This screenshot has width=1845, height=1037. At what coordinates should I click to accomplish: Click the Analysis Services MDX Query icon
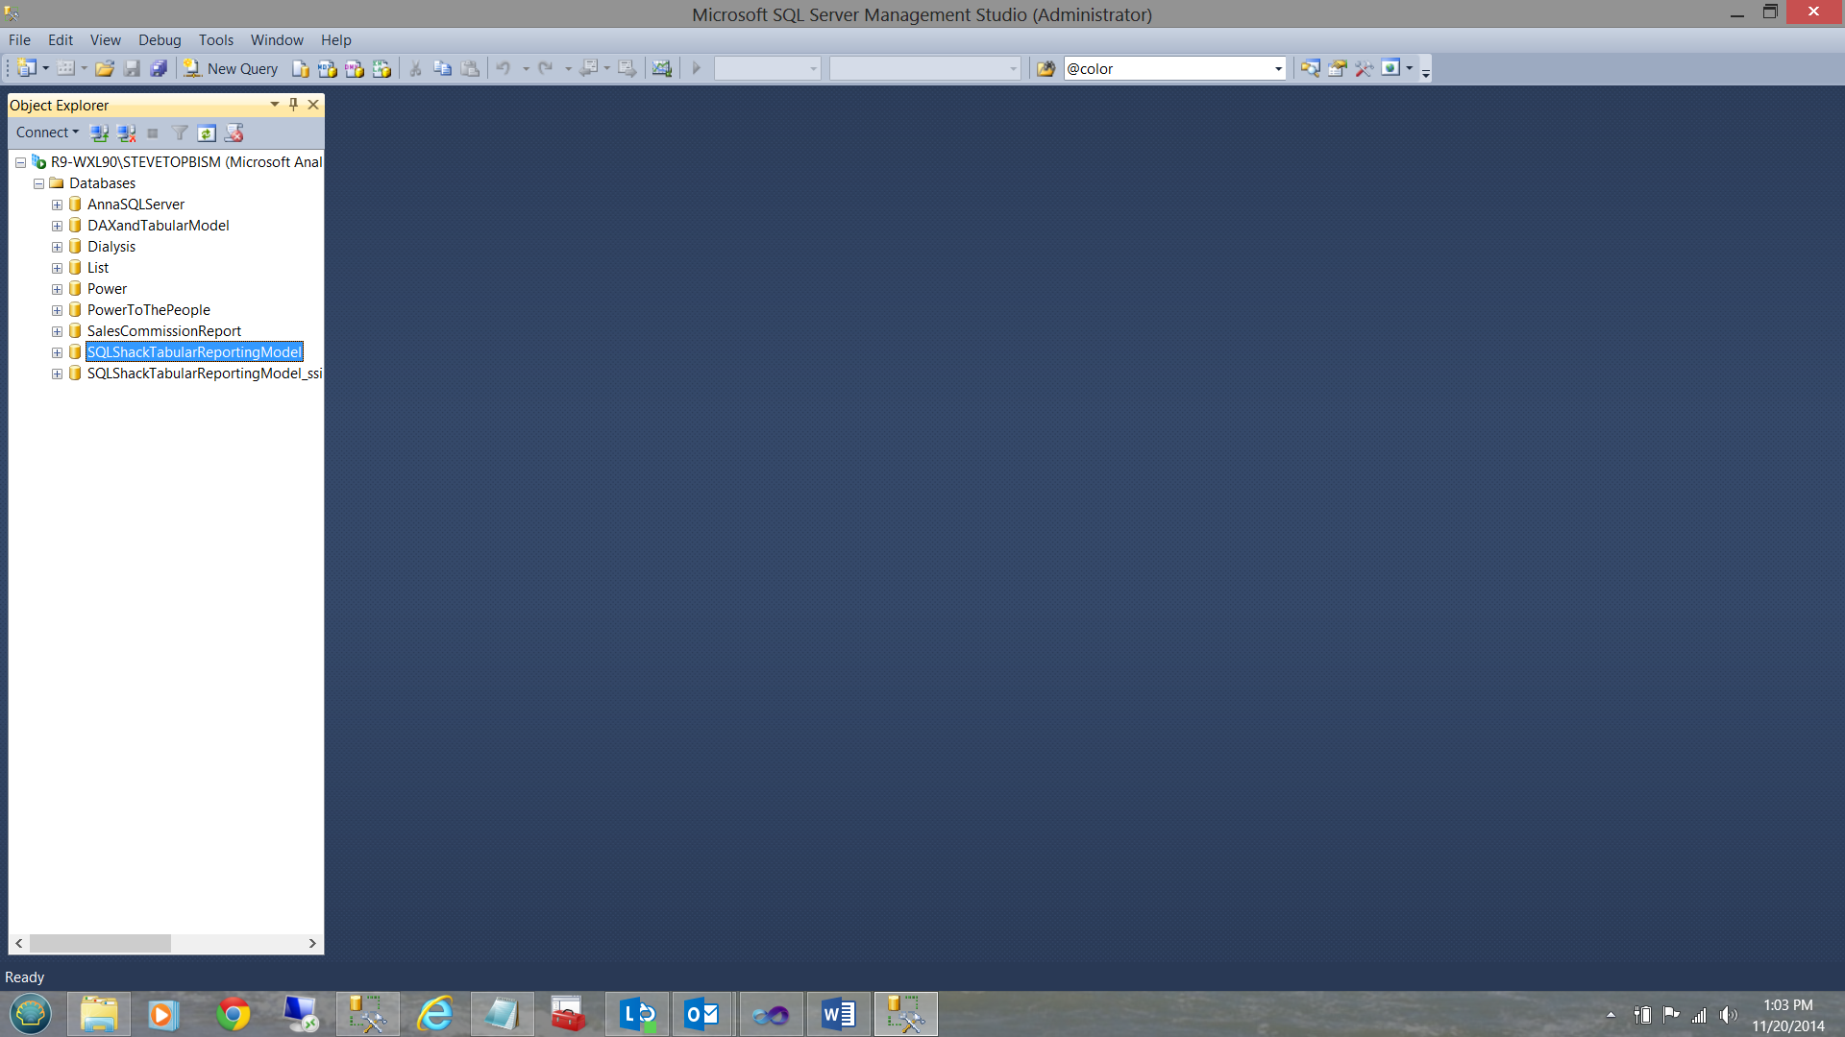[328, 68]
